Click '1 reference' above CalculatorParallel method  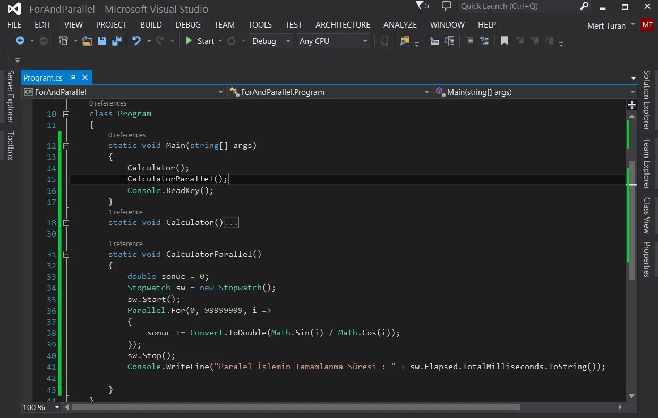coord(125,244)
